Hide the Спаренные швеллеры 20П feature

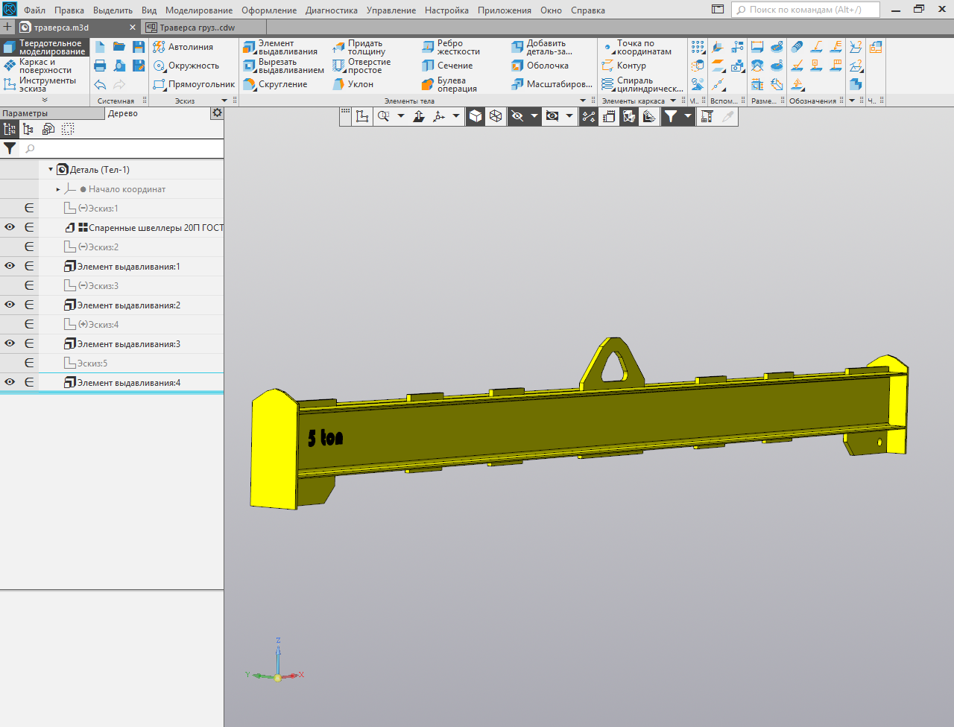tap(10, 227)
